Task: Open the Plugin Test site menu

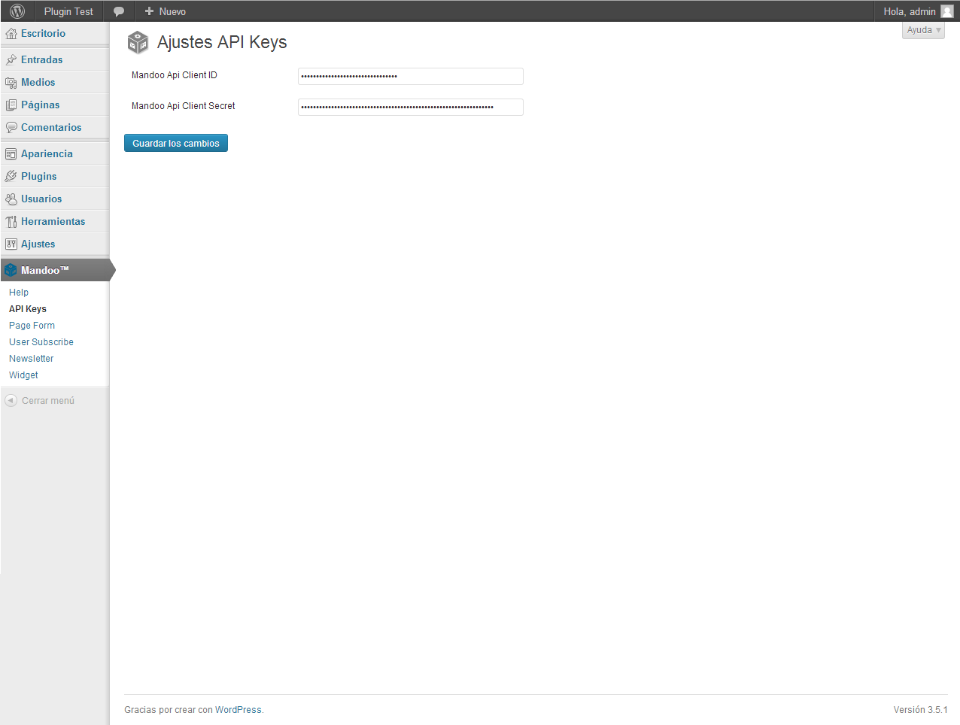Action: coord(68,11)
